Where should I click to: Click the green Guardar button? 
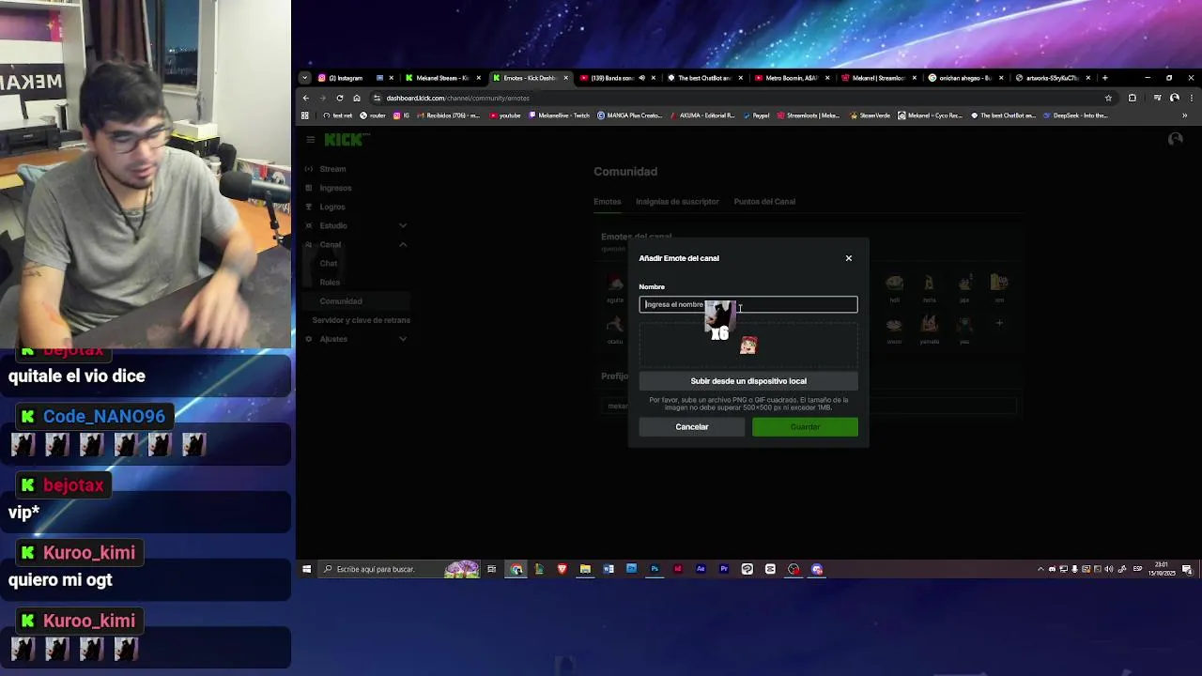point(805,427)
